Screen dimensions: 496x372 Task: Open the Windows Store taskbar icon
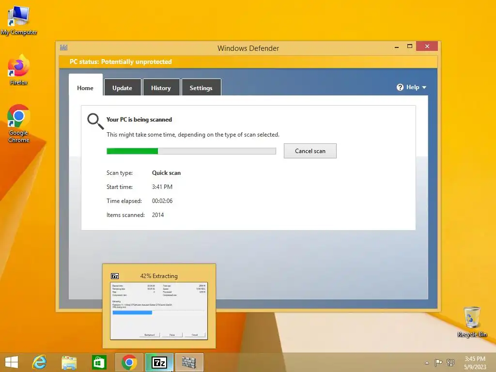99,362
